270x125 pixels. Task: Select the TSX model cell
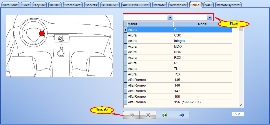(202, 74)
